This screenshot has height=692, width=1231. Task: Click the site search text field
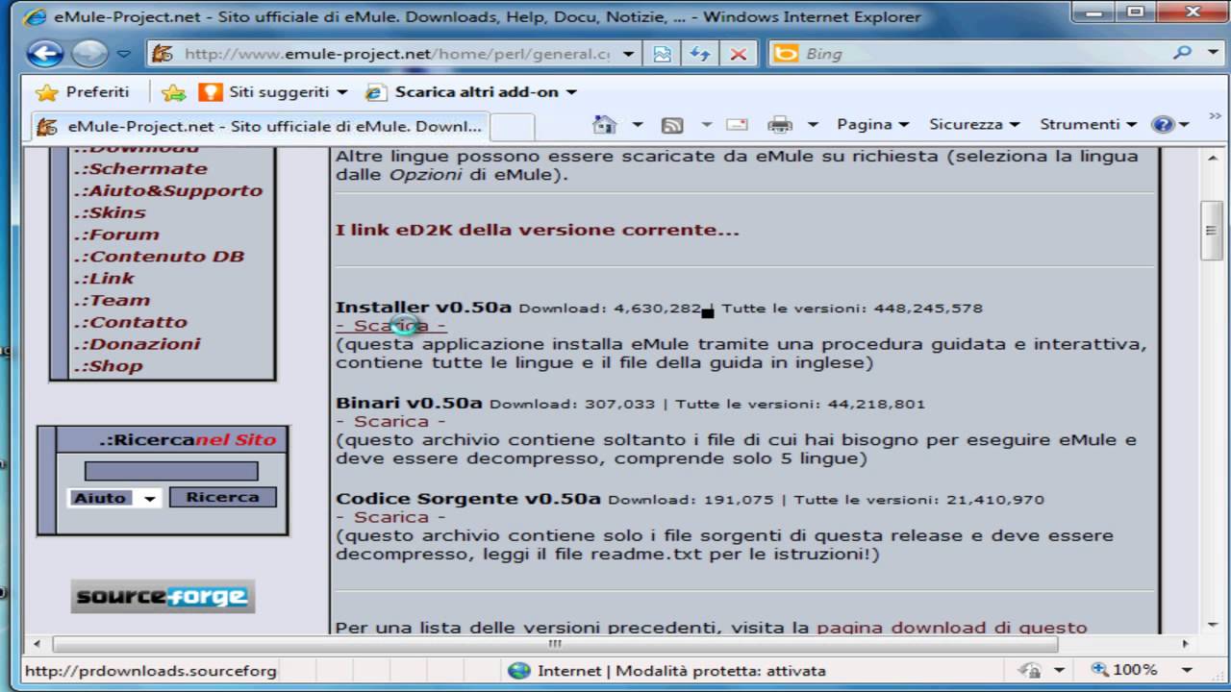(x=171, y=471)
